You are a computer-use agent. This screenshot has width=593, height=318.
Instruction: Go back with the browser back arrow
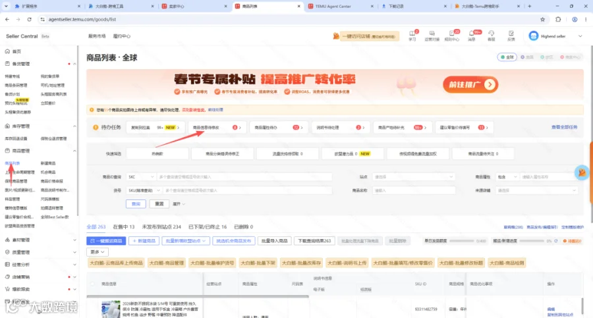point(7,19)
